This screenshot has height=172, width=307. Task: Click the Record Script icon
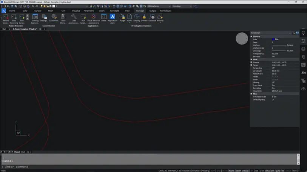tap(5, 17)
